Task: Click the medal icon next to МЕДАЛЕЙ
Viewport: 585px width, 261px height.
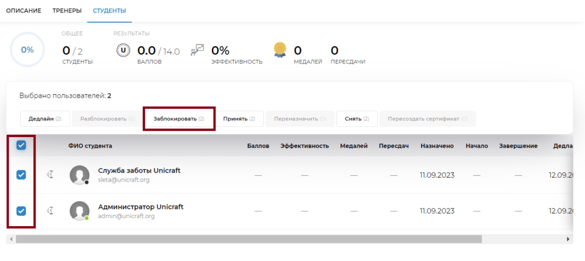Action: (280, 50)
